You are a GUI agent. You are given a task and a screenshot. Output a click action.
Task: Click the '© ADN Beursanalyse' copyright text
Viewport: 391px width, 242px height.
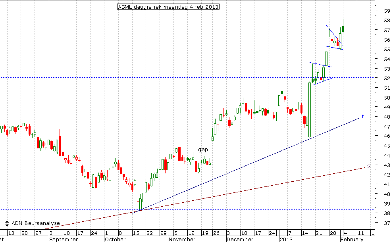[x=32, y=223]
